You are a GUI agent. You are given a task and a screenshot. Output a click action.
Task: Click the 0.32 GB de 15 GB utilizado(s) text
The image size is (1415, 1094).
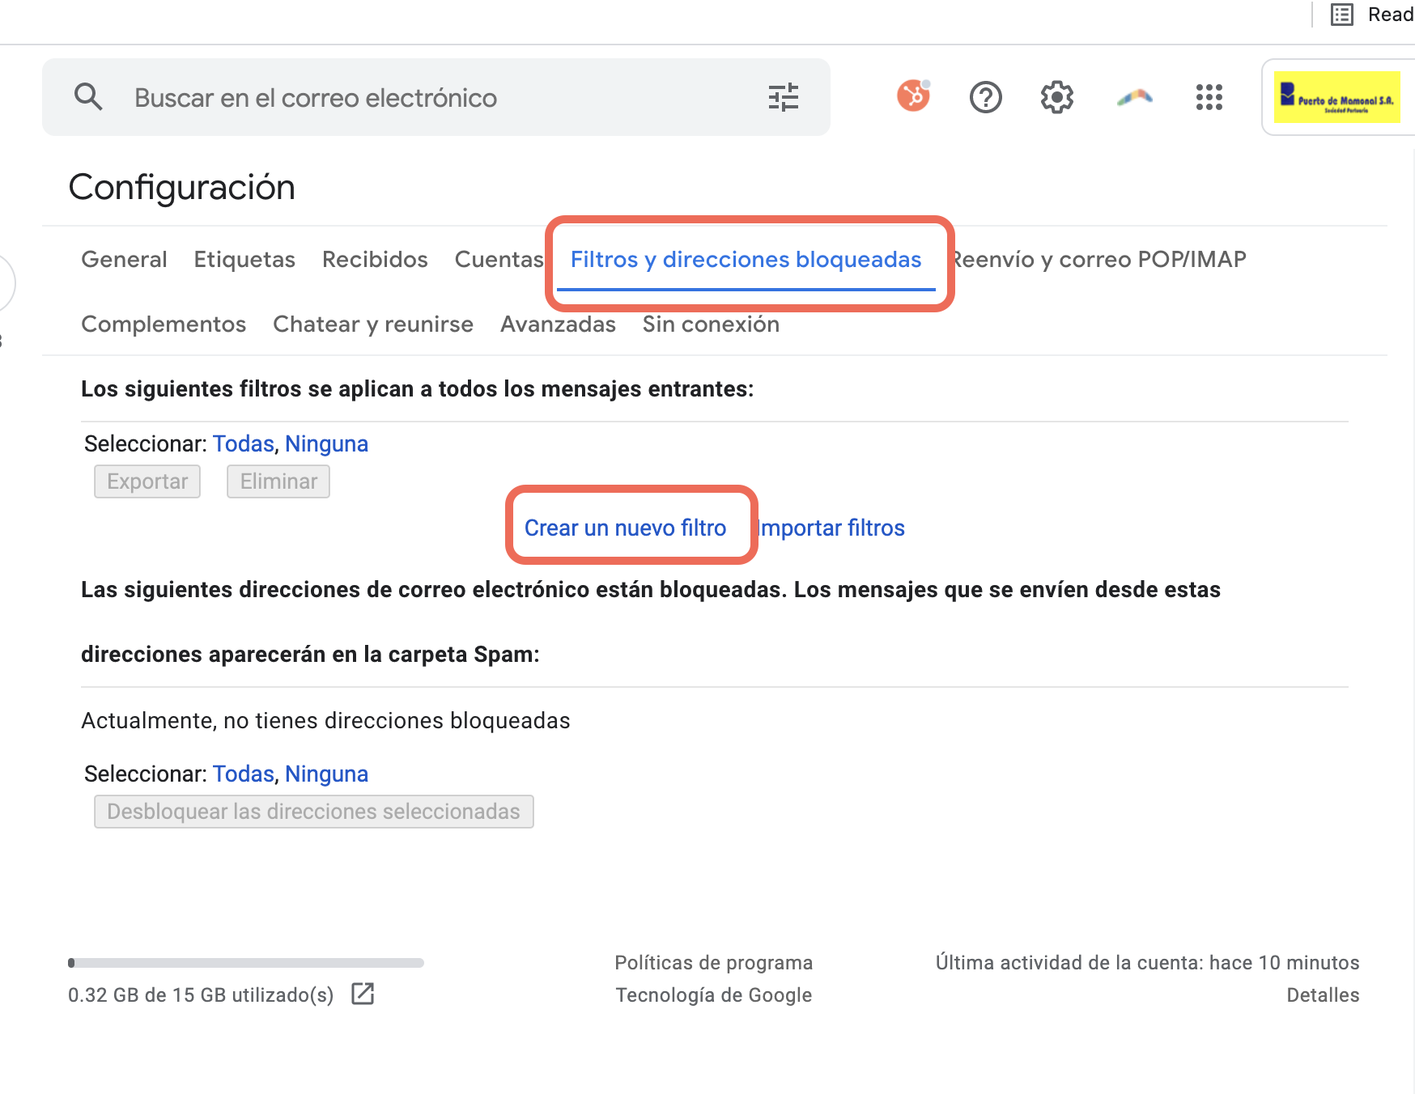click(x=201, y=994)
